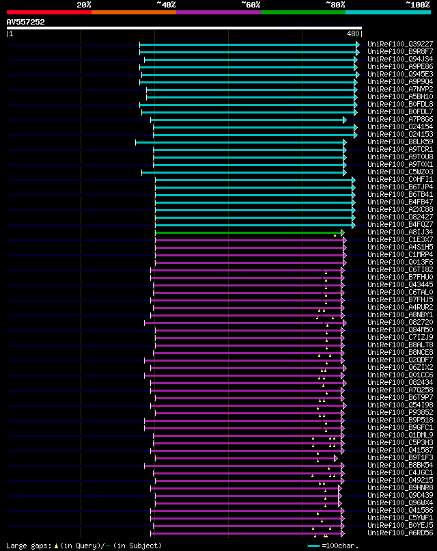
Task: Select UniRef100_B0FDL8 hit name
Action: (400, 105)
